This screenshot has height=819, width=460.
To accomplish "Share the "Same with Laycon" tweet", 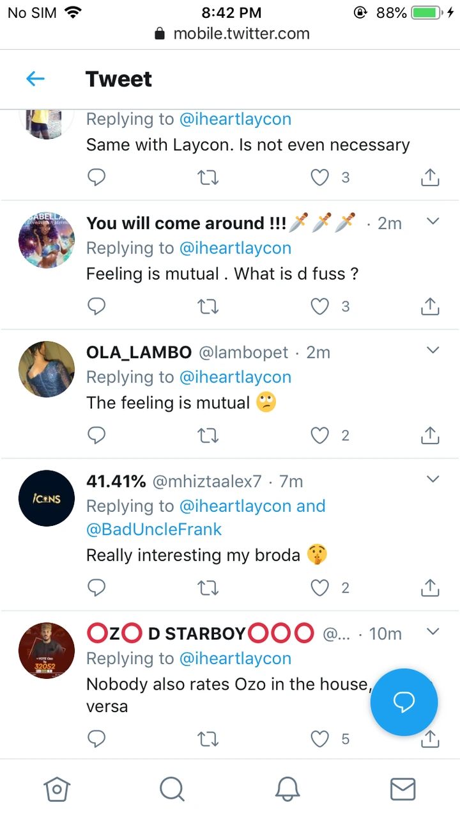I will (430, 177).
